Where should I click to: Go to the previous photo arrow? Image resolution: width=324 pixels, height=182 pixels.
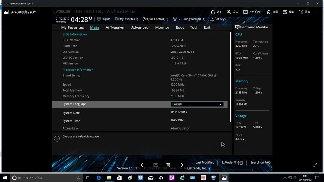pos(143,165)
